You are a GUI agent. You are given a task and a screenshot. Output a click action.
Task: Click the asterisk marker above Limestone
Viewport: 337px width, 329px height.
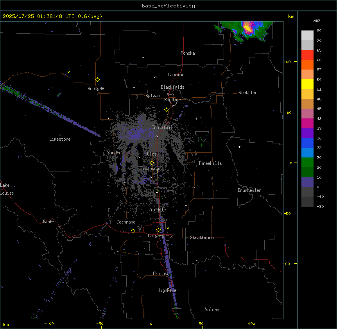(60, 135)
